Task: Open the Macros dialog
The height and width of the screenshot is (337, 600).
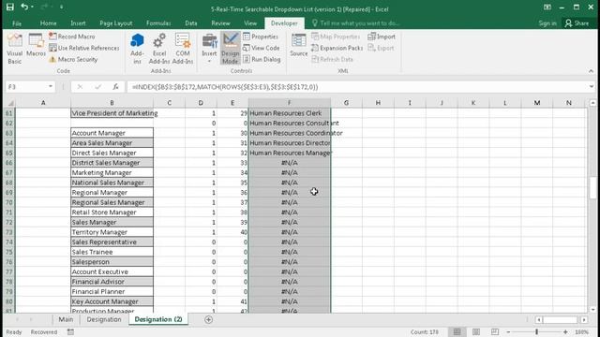Action: (x=36, y=46)
